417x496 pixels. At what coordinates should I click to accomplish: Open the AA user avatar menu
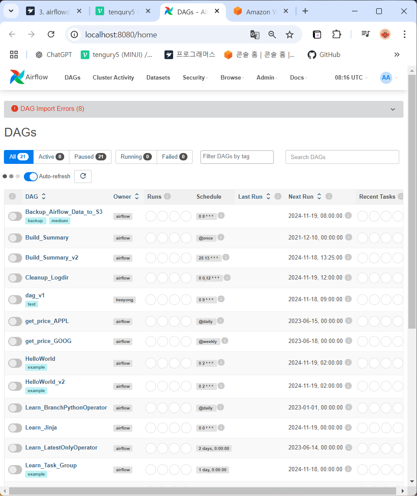[x=386, y=77]
